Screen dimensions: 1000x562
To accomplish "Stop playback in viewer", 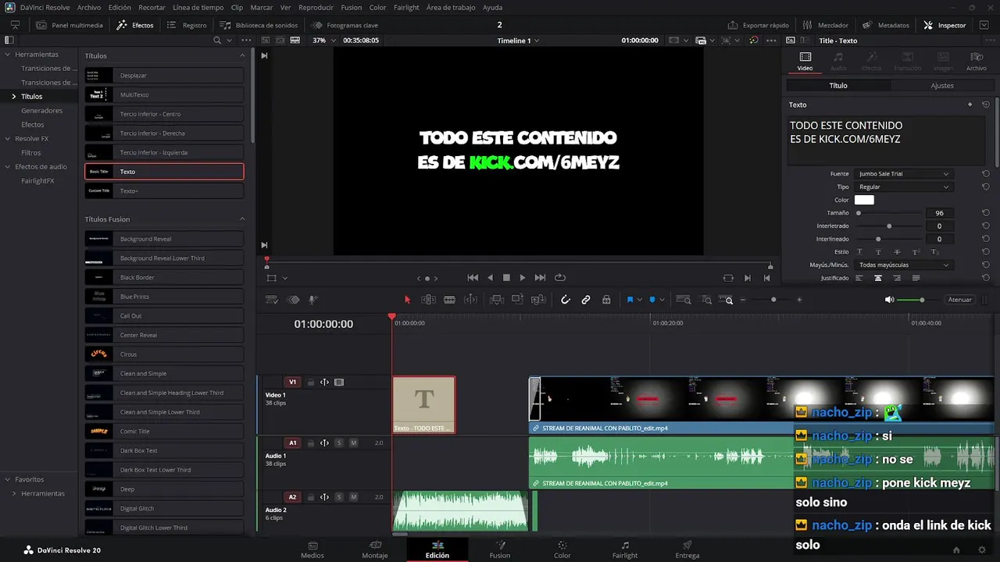I will 506,278.
